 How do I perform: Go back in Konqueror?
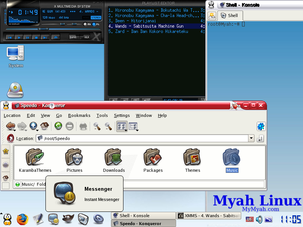pyautogui.click(x=11, y=126)
